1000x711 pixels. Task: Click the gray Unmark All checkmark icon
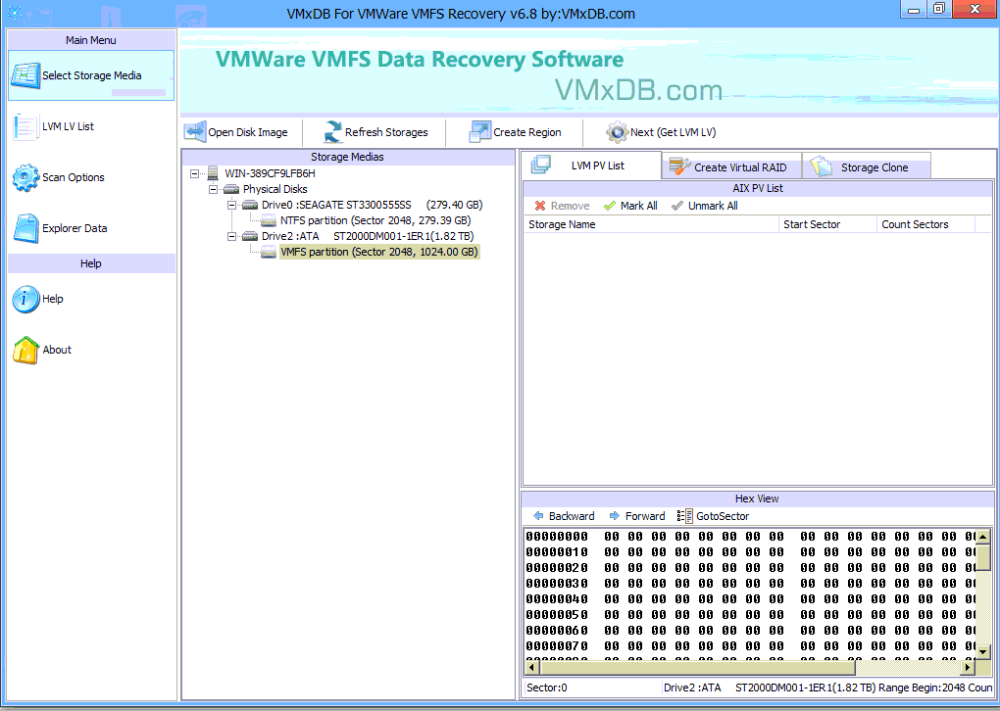click(x=677, y=206)
